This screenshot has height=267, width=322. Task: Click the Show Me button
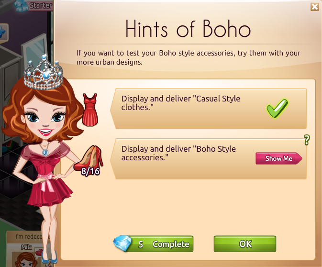(x=278, y=158)
